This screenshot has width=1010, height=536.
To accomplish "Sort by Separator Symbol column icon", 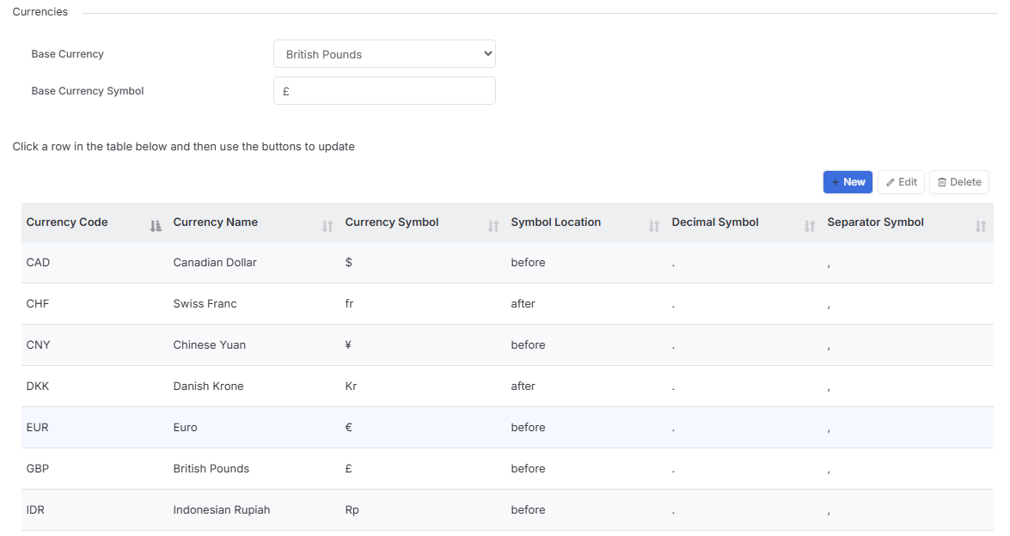I will (981, 226).
